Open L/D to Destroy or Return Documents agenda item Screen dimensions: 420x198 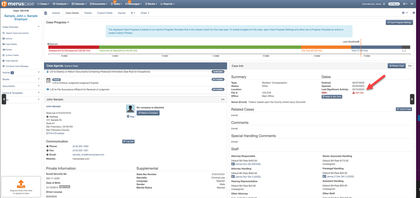click(99, 72)
